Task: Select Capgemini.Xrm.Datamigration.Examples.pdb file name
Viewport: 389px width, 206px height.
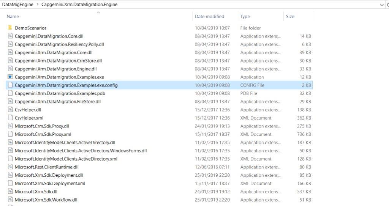Action: (60, 93)
